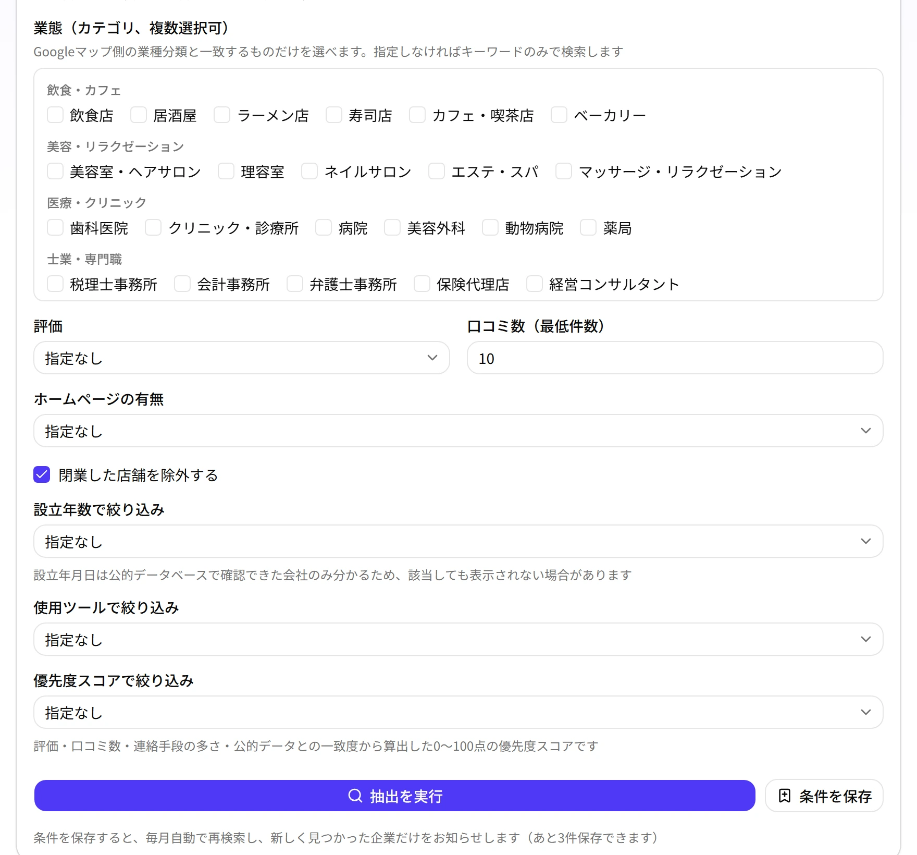Viewport: 917px width, 855px height.
Task: Click the 口コミ数 minimum count field
Action: pyautogui.click(x=675, y=358)
